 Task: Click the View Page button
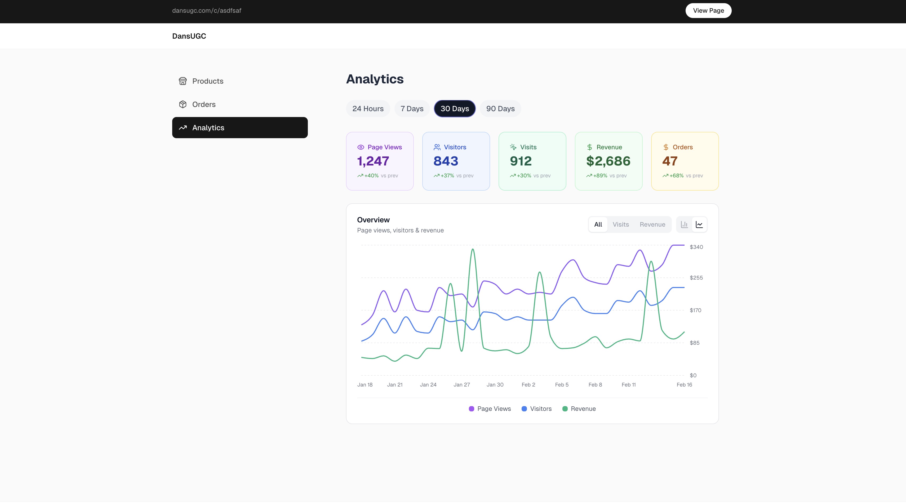pyautogui.click(x=708, y=11)
